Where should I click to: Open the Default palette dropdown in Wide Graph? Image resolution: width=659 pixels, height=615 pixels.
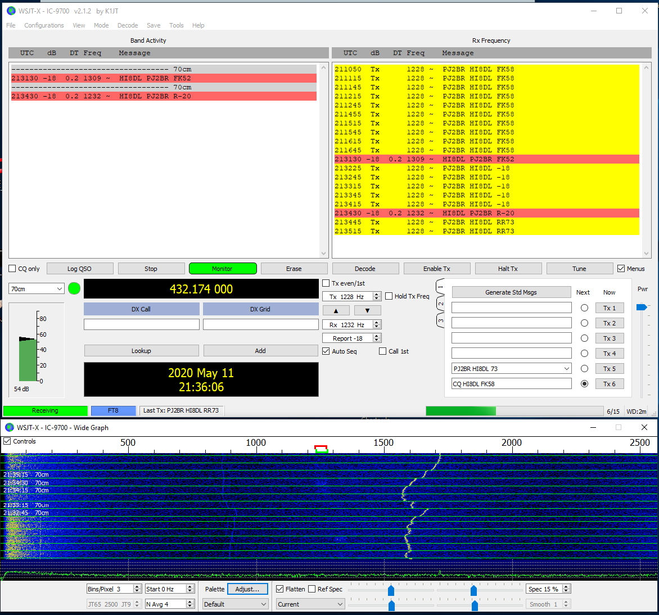[235, 604]
